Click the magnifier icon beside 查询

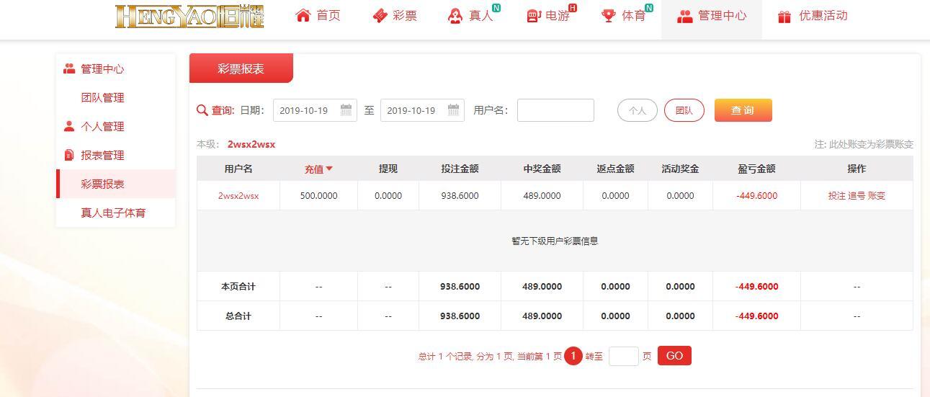tap(202, 110)
